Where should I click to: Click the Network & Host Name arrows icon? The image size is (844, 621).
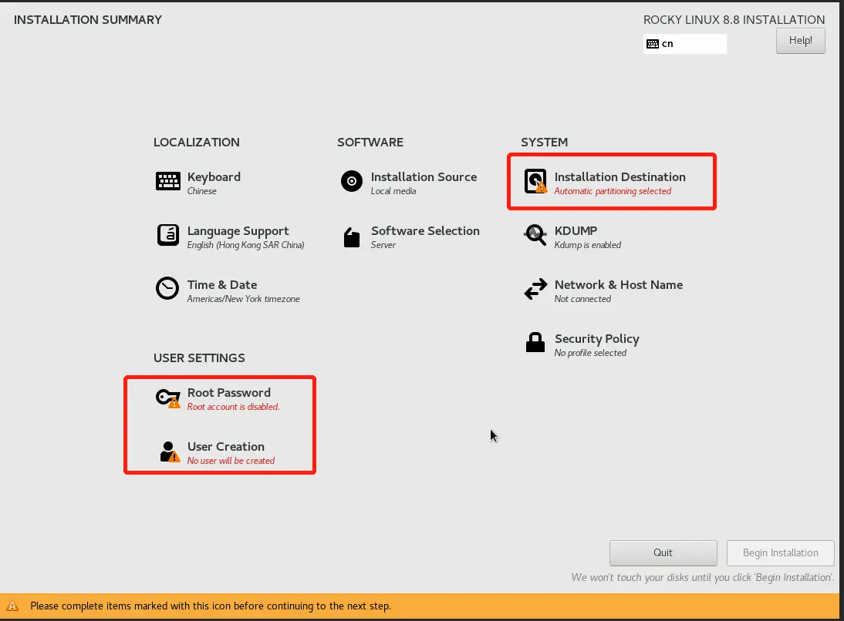pyautogui.click(x=535, y=289)
